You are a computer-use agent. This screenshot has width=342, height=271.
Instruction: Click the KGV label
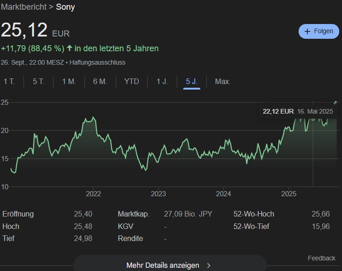[x=126, y=227]
